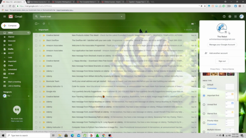Open the Settings gear icon
Viewport: 246px width, 138px height.
point(230,16)
